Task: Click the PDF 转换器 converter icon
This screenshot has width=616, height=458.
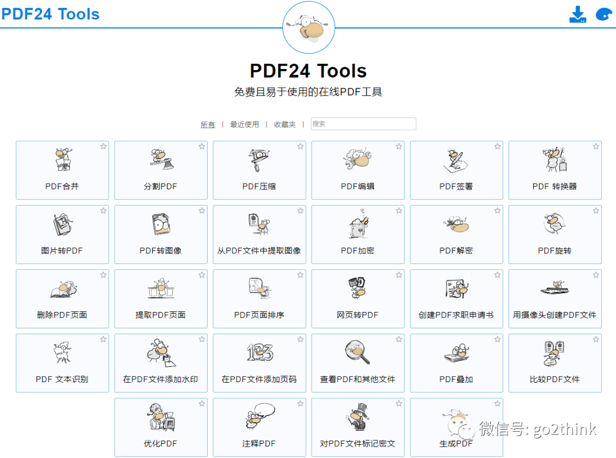Action: tap(555, 160)
